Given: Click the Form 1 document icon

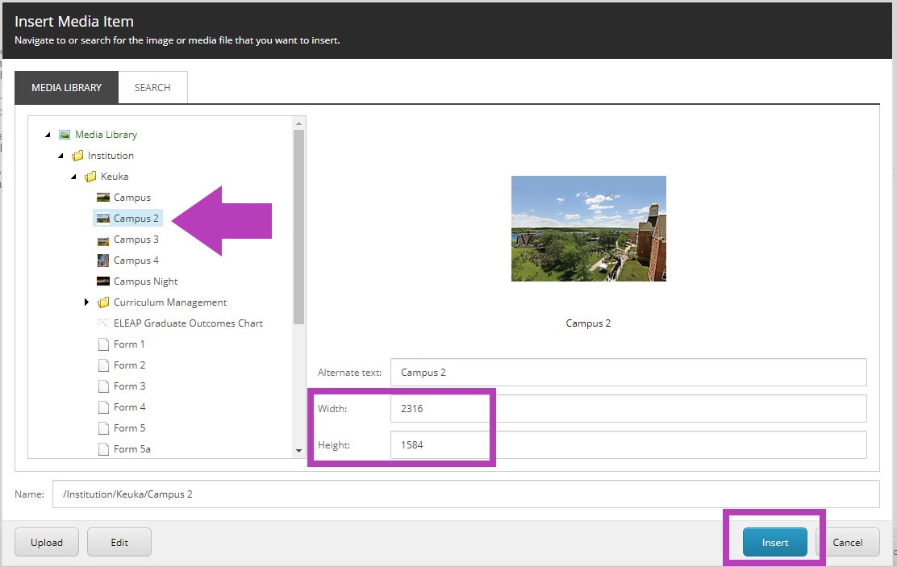Looking at the screenshot, I should pyautogui.click(x=103, y=344).
